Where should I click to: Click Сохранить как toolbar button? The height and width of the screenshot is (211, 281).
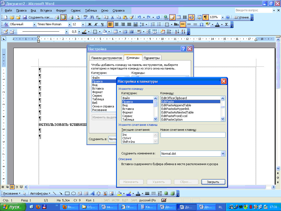pyautogui.click(x=41, y=17)
